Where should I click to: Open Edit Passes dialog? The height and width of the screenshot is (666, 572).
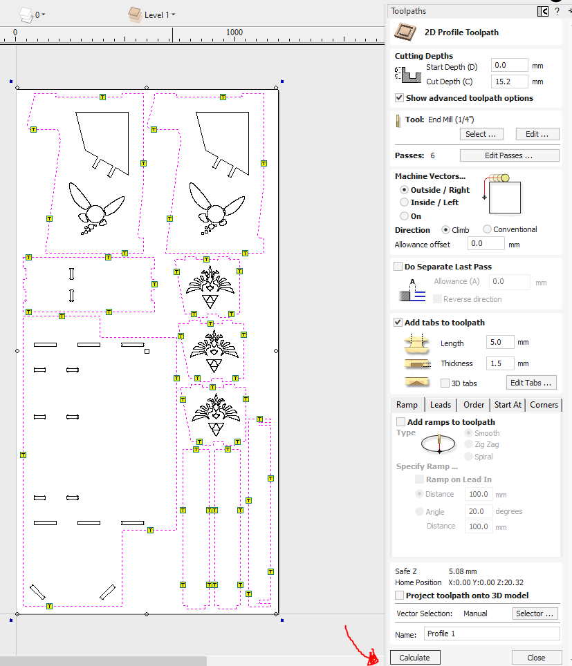pyautogui.click(x=509, y=155)
